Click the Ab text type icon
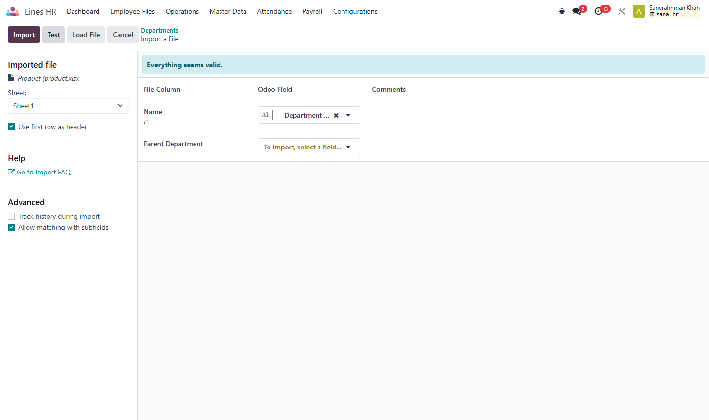This screenshot has width=709, height=420. 266,115
